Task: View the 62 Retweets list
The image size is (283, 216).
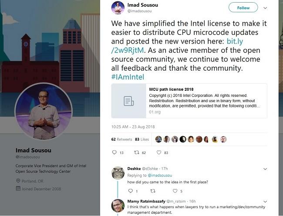Action: pyautogui.click(x=121, y=139)
